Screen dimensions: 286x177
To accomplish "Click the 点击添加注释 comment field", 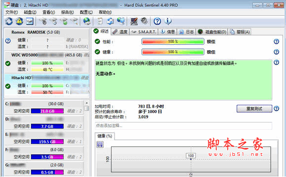I will pos(183,126).
